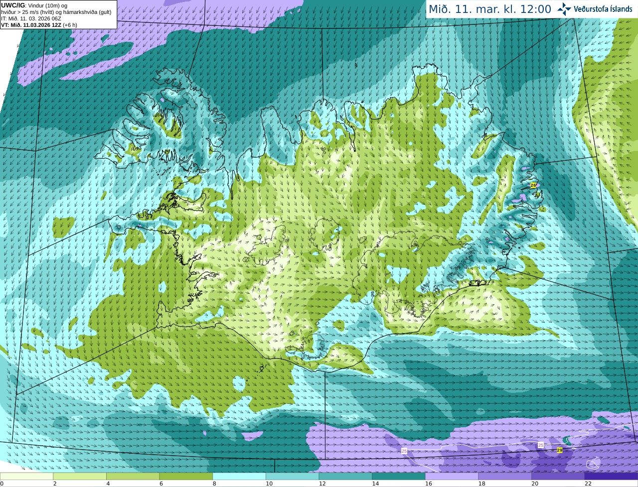Select the 2–4 m/s light yellow-green swatch

point(80,476)
